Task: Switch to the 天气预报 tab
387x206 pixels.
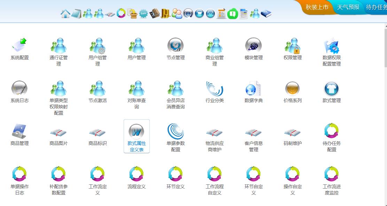Action: click(348, 7)
